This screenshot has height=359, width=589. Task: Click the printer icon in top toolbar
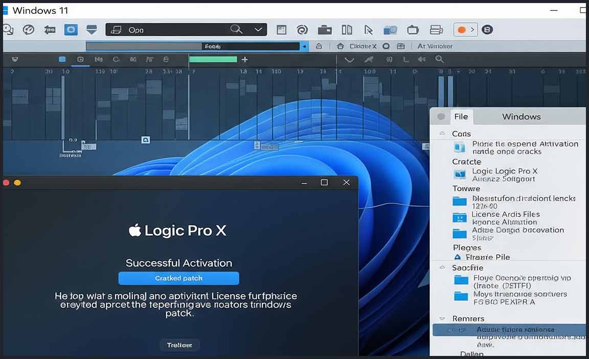[436, 30]
